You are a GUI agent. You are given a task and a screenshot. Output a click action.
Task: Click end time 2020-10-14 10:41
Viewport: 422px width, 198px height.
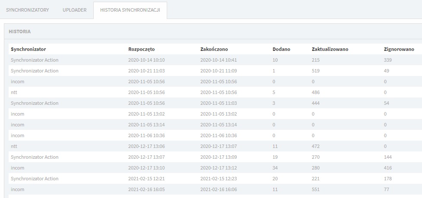point(219,60)
